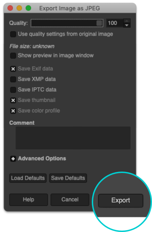Minimize the dialog with the yellow button
The height and width of the screenshot is (232, 152).
(x=19, y=8)
